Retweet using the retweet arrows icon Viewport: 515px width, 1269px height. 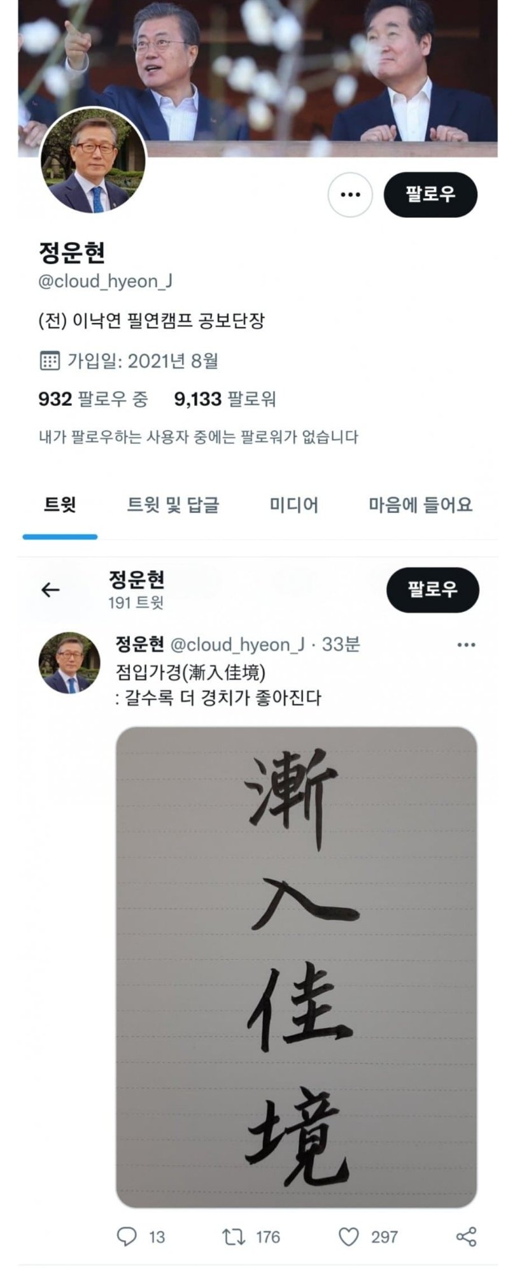(233, 1237)
